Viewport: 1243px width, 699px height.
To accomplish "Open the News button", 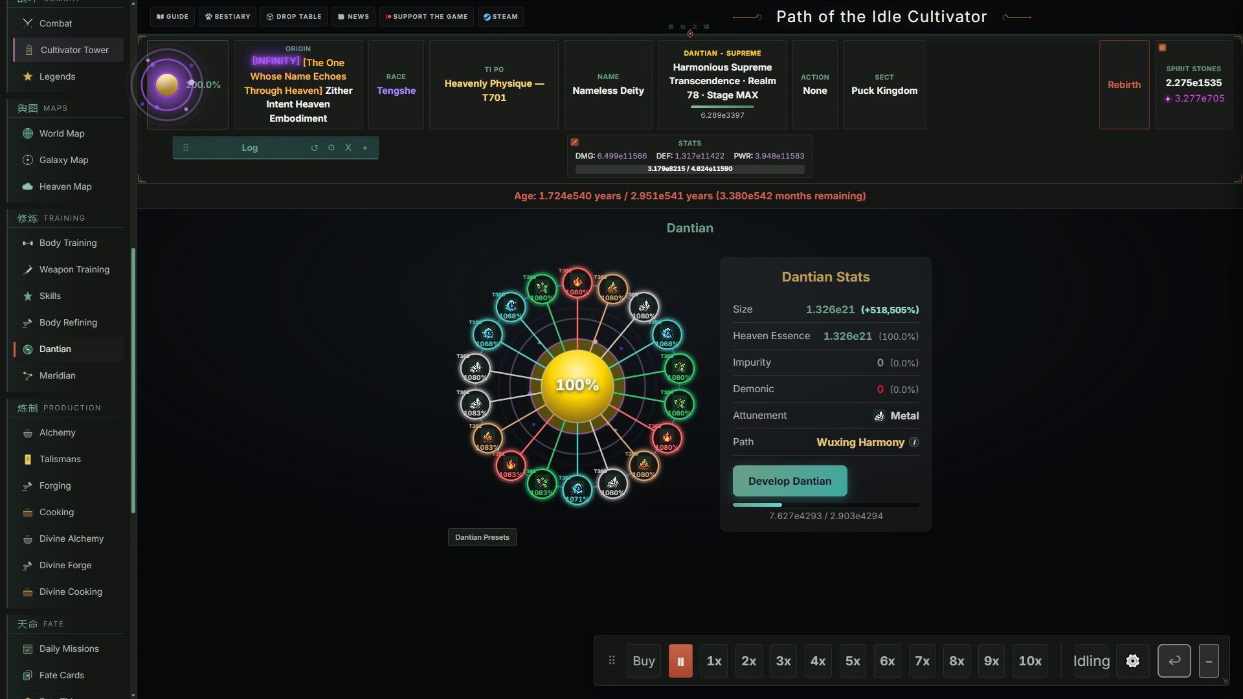I will pyautogui.click(x=353, y=17).
